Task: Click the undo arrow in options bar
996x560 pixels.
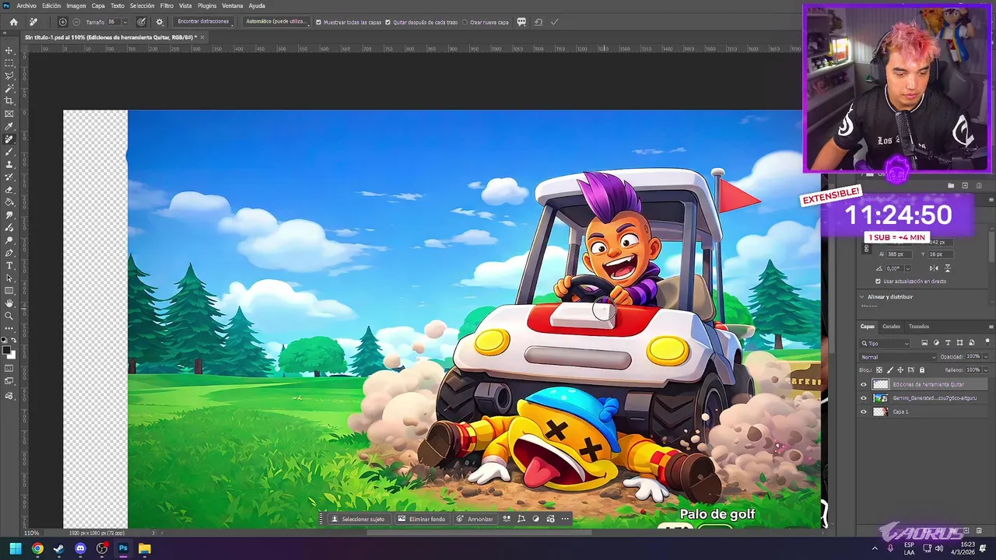Action: coord(538,22)
